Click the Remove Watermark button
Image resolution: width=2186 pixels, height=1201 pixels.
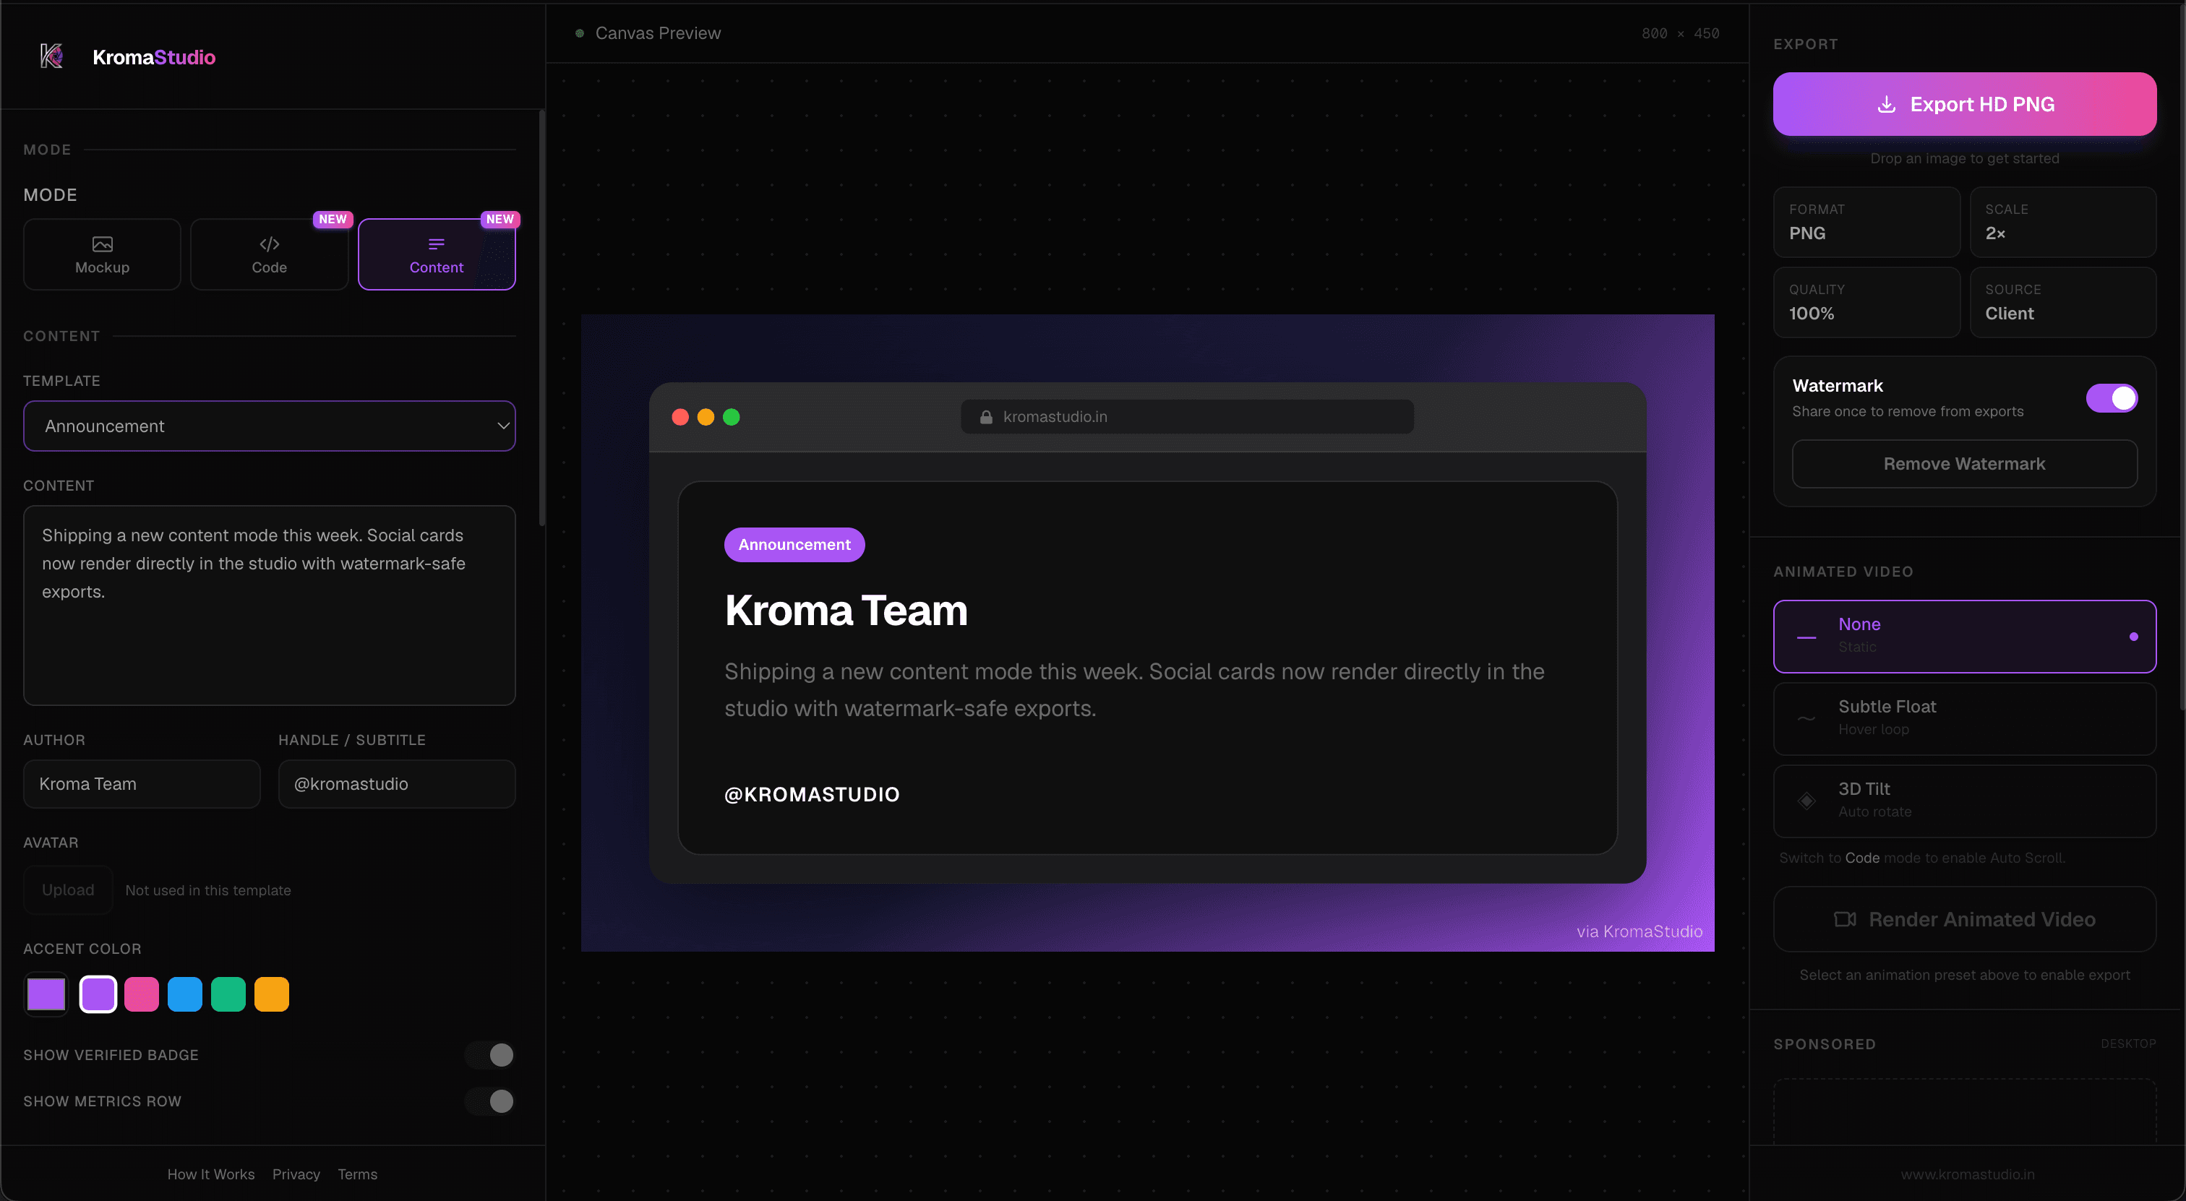[1963, 464]
